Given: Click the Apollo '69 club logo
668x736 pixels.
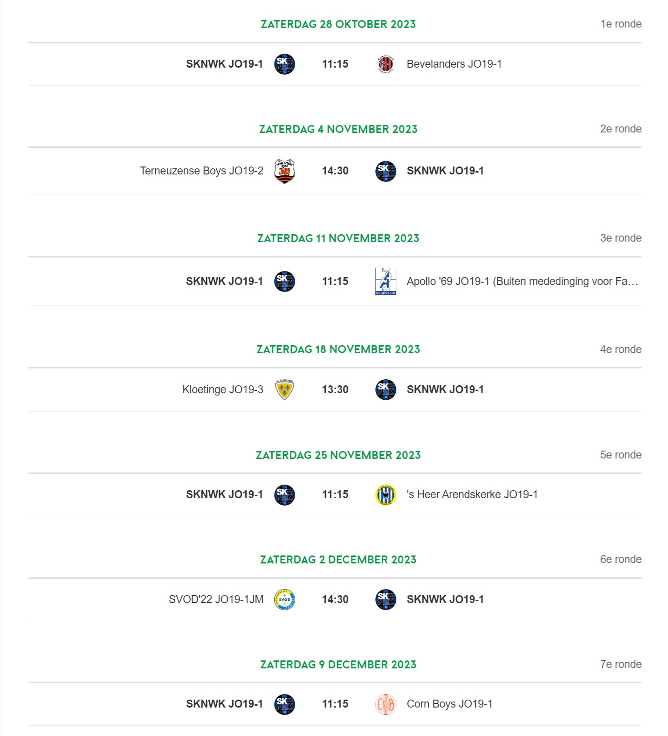Looking at the screenshot, I should pos(386,281).
